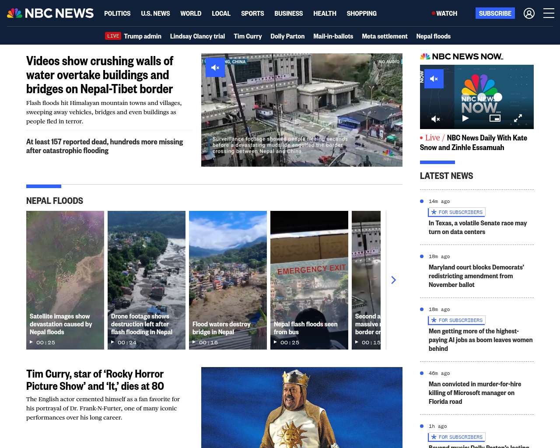Image resolution: width=560 pixels, height=448 pixels.
Task: Click the Subscribe button
Action: click(x=495, y=14)
